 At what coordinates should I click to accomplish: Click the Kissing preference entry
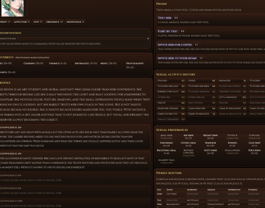tap(232, 144)
